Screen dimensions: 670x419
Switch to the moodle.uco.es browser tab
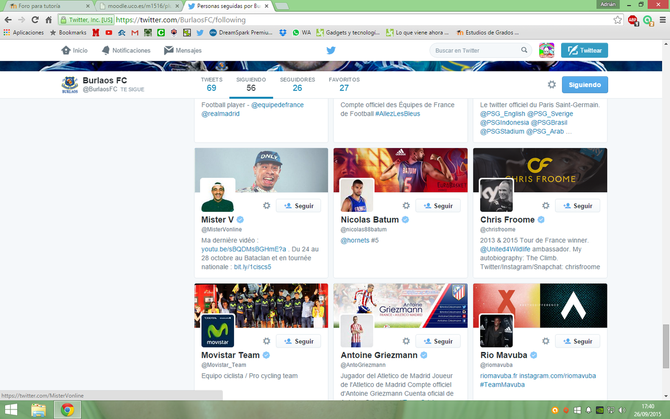pos(138,6)
